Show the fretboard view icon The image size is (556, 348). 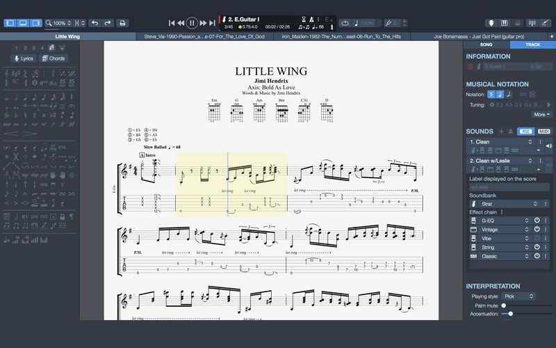coord(491,23)
